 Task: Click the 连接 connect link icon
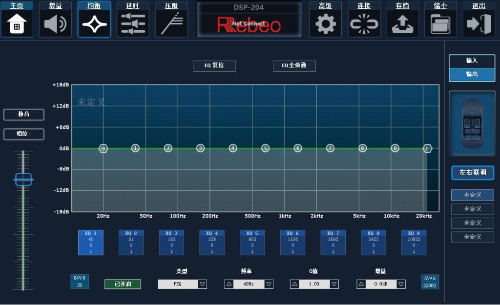[x=364, y=20]
